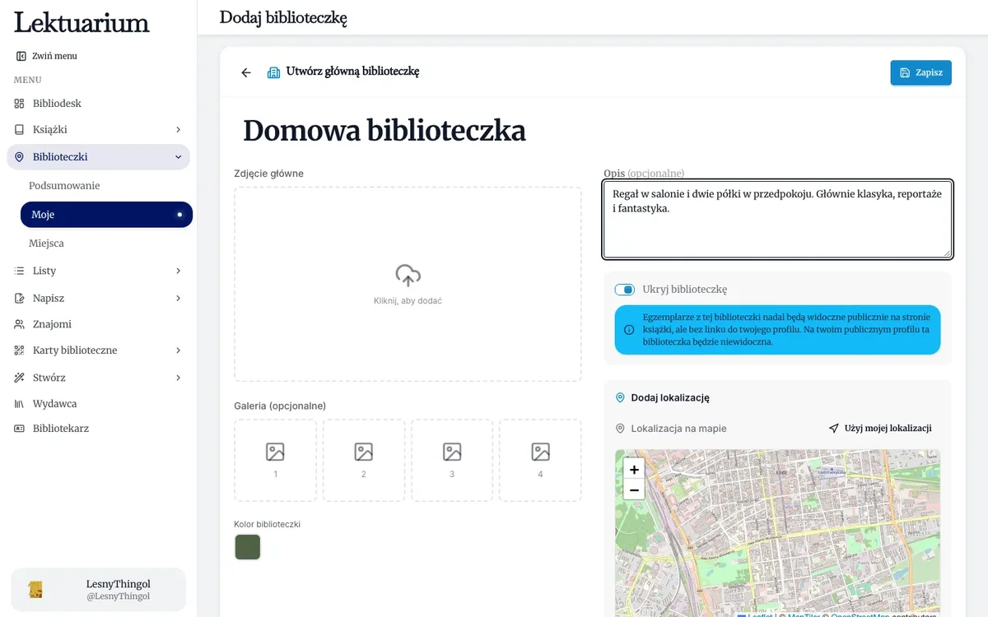Go back with the left arrow
The image size is (988, 617).
pos(245,72)
